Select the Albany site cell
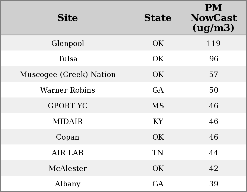The image size is (247, 192). pyautogui.click(x=68, y=184)
